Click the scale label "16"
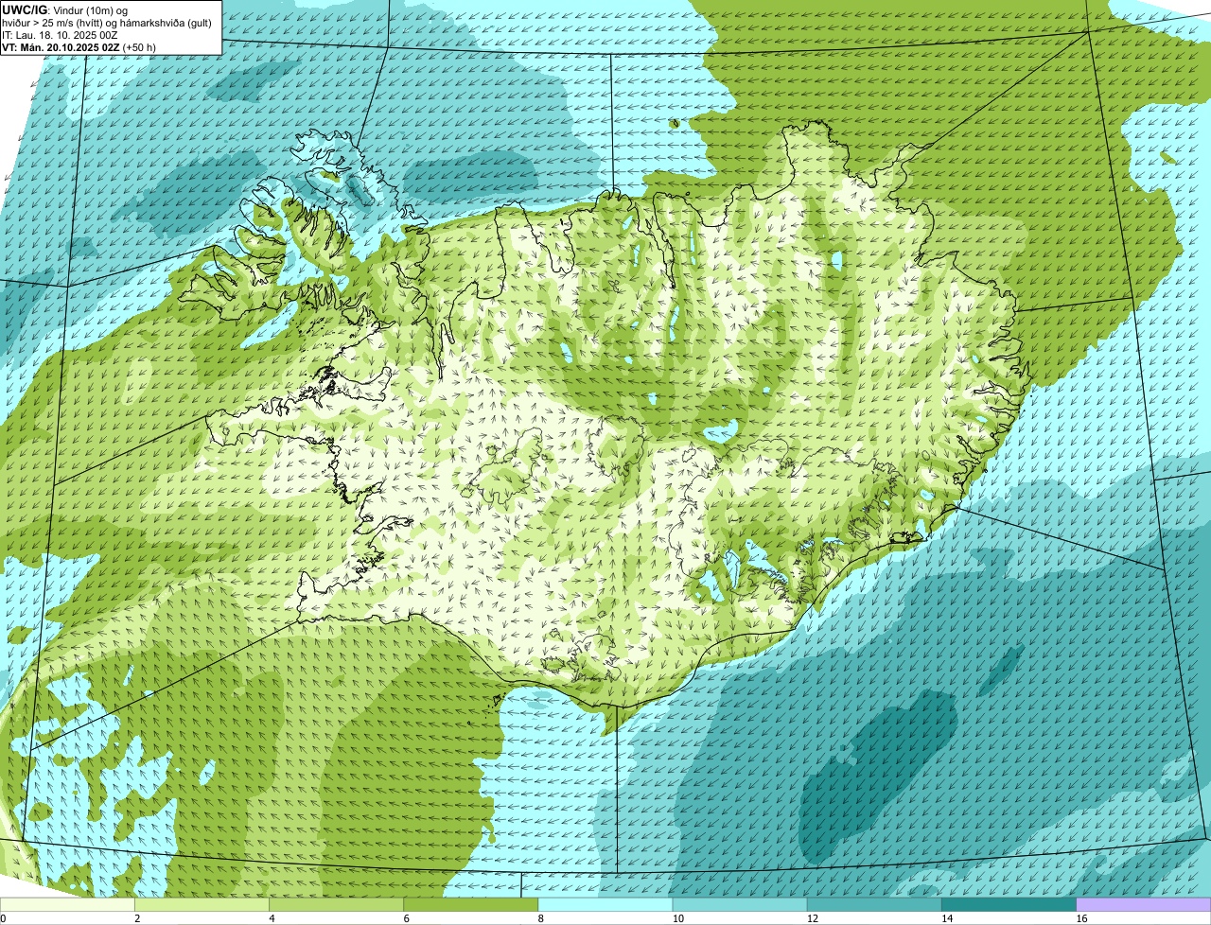 (1081, 918)
